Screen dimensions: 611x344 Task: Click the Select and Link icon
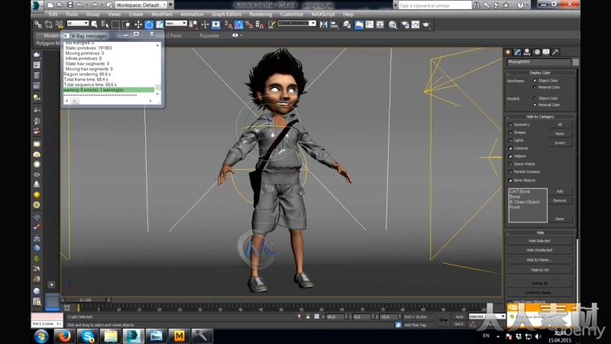(38, 24)
